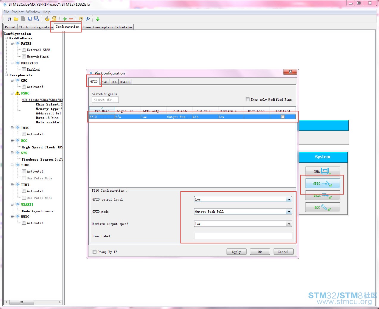Screen dimensions: 379x309
Task: Collapse the USART1 tree node
Action: [12, 204]
